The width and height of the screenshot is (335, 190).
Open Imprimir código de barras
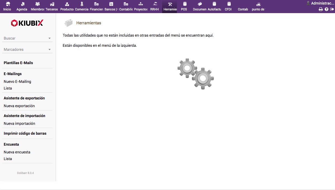[x=25, y=133]
